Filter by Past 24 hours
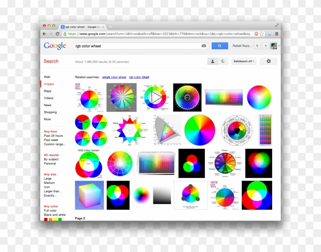321x252 pixels. pyautogui.click(x=53, y=136)
